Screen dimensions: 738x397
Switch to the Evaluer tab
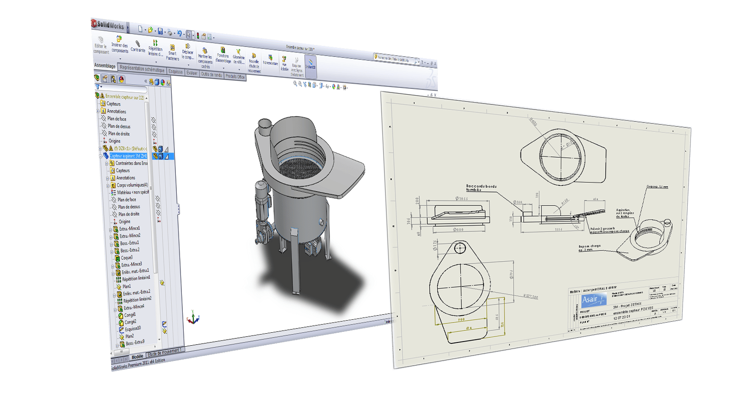coord(192,73)
